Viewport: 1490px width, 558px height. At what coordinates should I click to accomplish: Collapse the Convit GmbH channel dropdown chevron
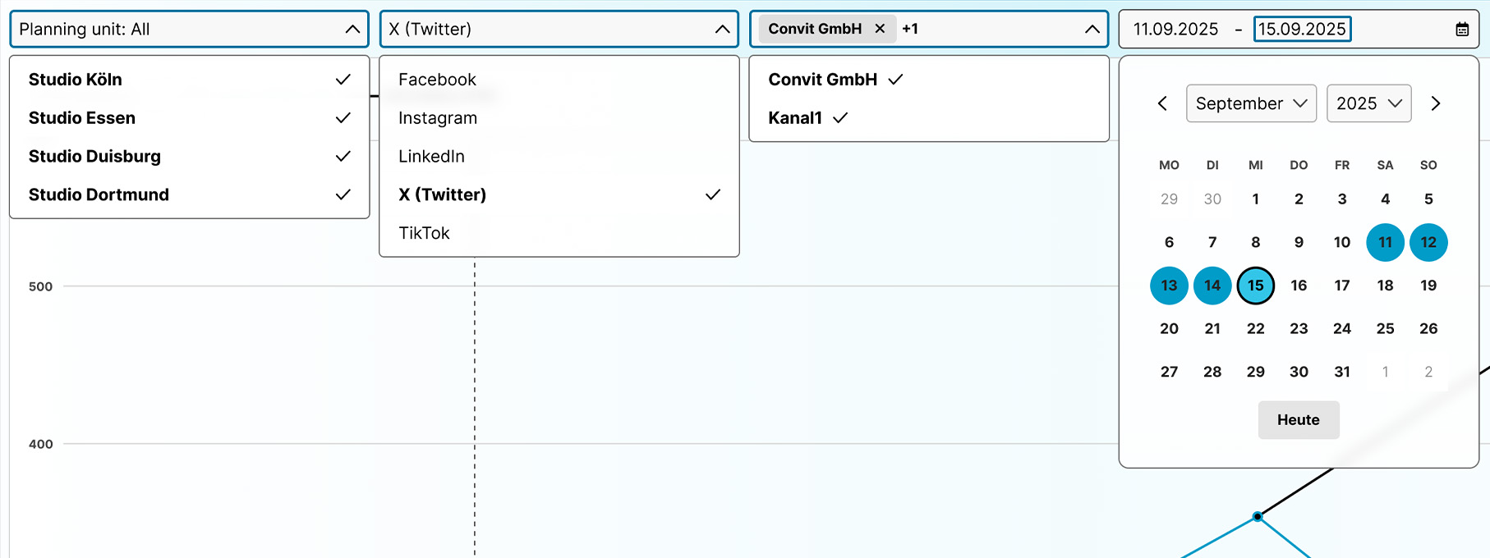pyautogui.click(x=1092, y=30)
